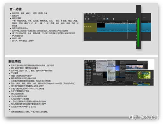The image size is (163, 124).
Task: Click bullet "立体声，单声道和5.1环绕声"
Action: 23,41
